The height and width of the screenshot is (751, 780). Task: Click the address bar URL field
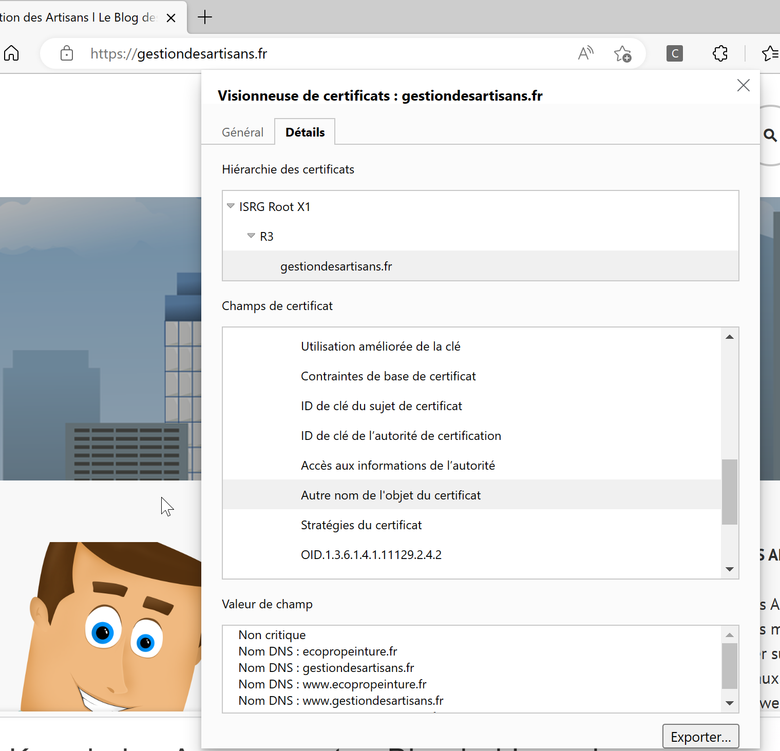(308, 53)
